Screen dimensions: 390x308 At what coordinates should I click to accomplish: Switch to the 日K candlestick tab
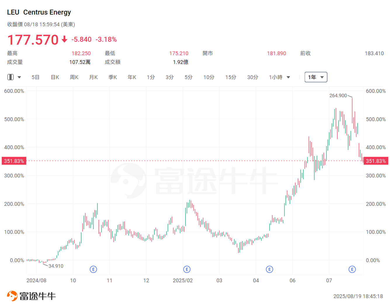point(55,77)
